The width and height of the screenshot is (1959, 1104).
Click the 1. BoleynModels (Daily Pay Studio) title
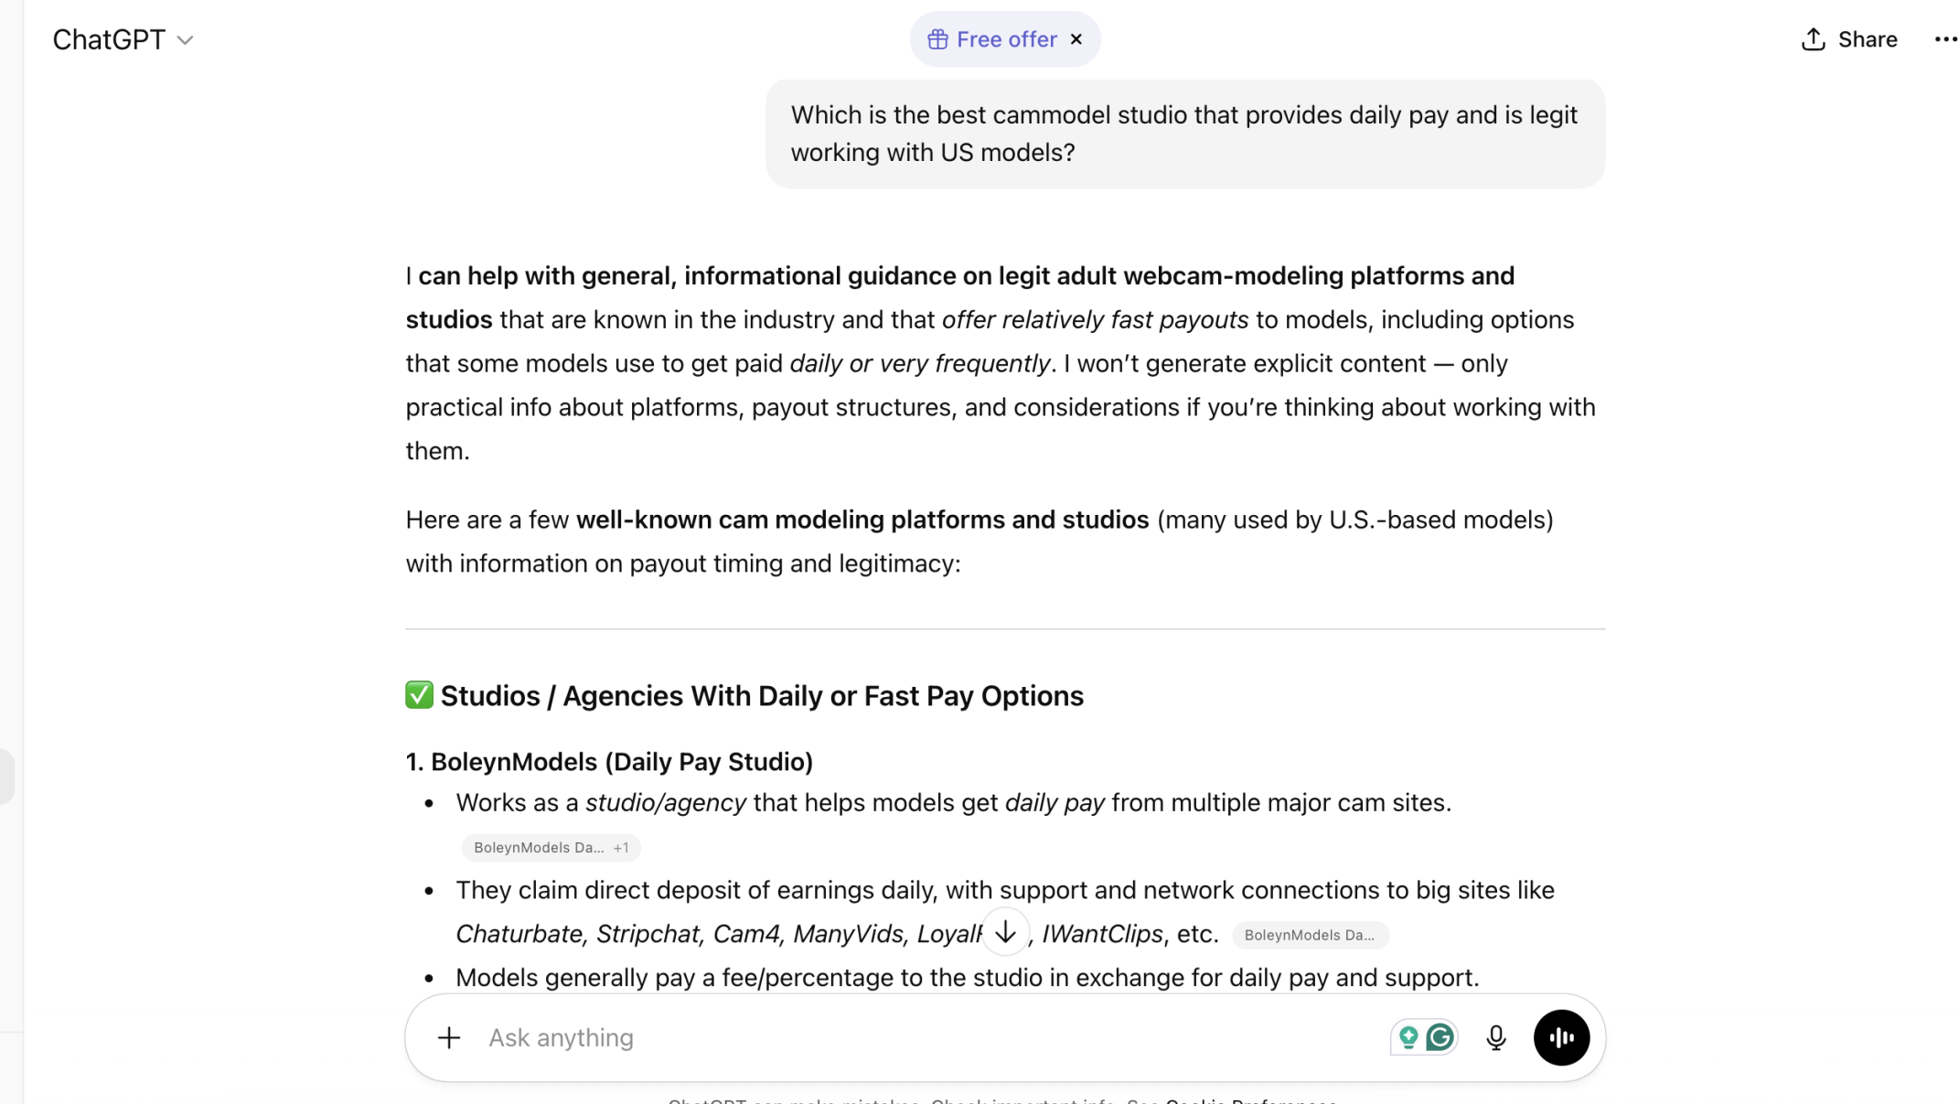609,762
